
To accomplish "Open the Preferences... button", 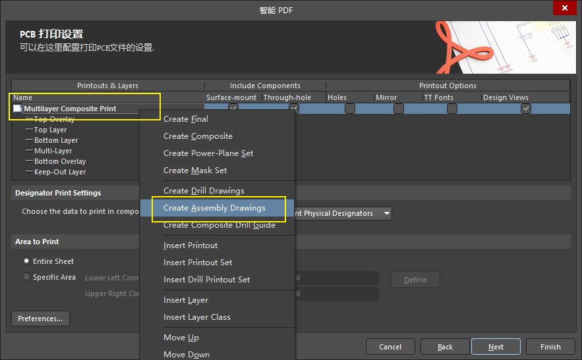I will [x=40, y=319].
